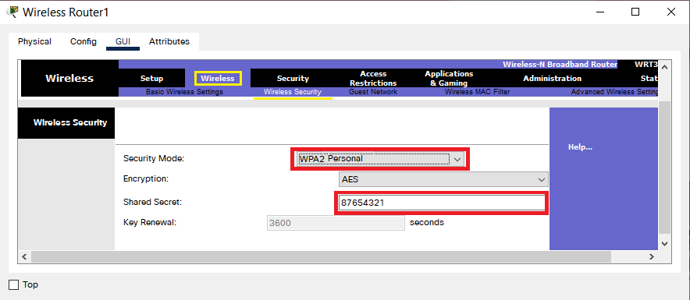This screenshot has height=300, width=690.
Task: Open the Encryption AES dropdown
Action: point(443,179)
